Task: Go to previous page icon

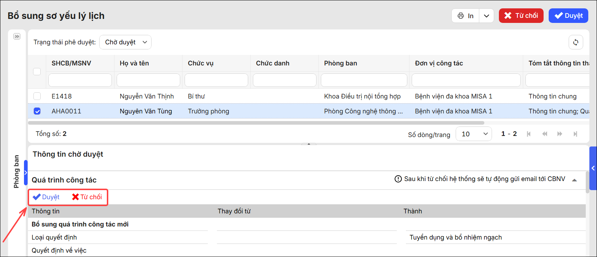Action: (544, 134)
